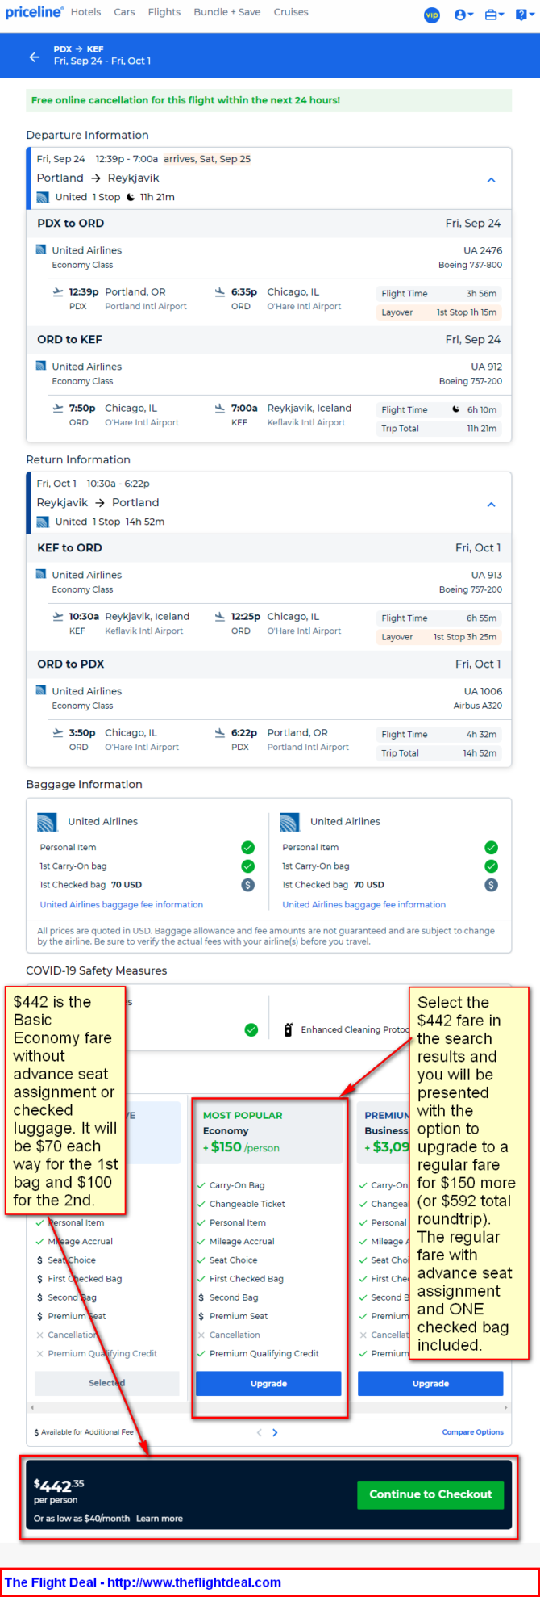The height and width of the screenshot is (1597, 540).
Task: Click right 1st Checked bag dollar icon
Action: point(491,885)
